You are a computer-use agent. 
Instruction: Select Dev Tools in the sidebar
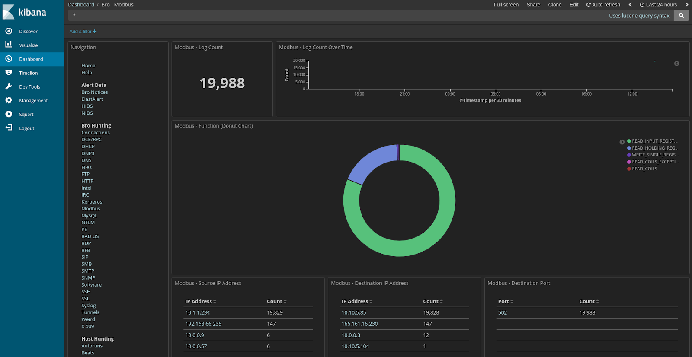pyautogui.click(x=29, y=87)
